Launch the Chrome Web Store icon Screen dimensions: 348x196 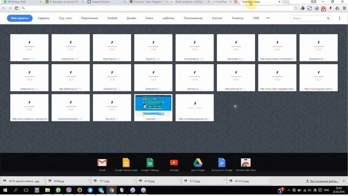(246, 163)
